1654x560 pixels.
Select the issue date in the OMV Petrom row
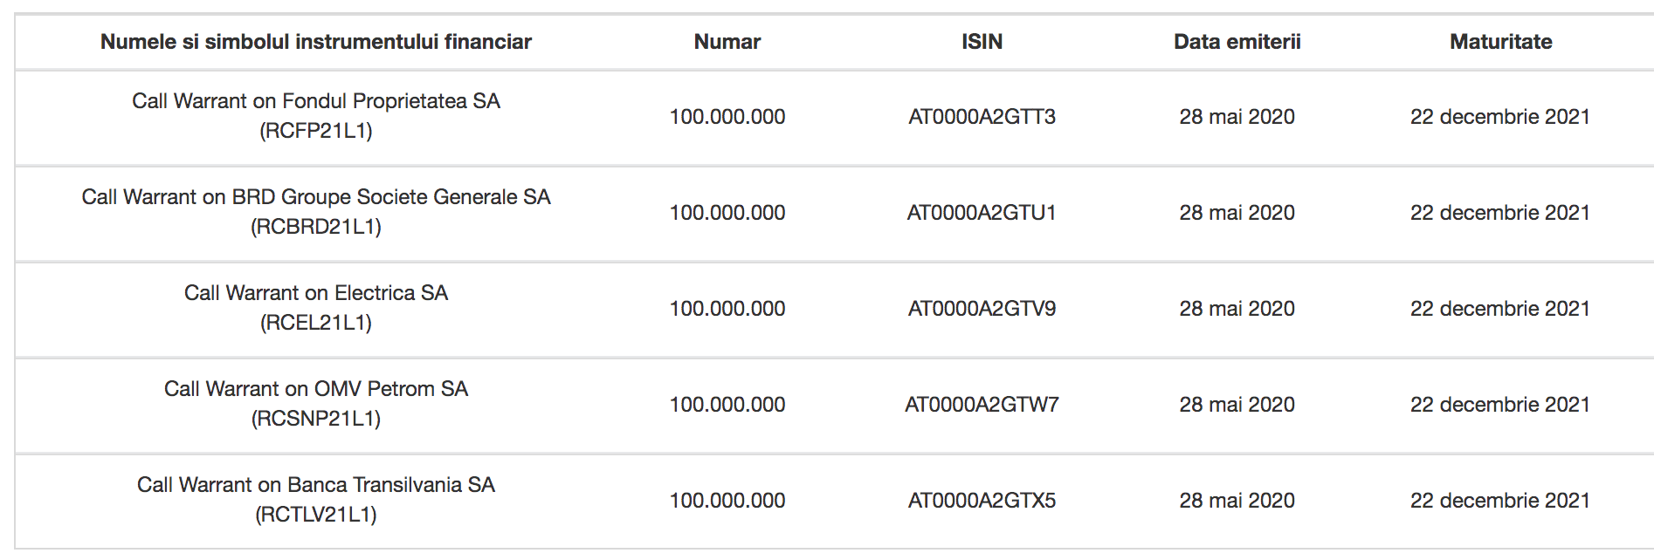point(1237,405)
